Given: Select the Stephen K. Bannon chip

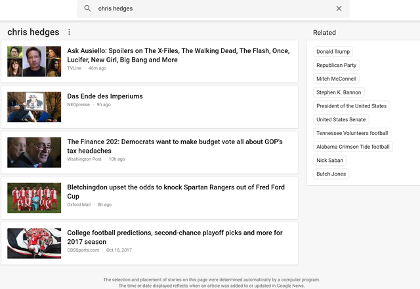Looking at the screenshot, I should tap(339, 92).
